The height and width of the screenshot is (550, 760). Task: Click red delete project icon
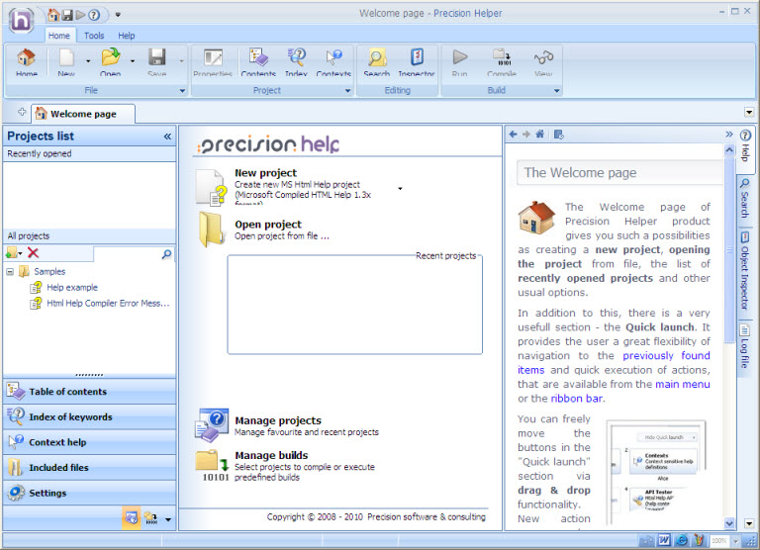point(33,252)
